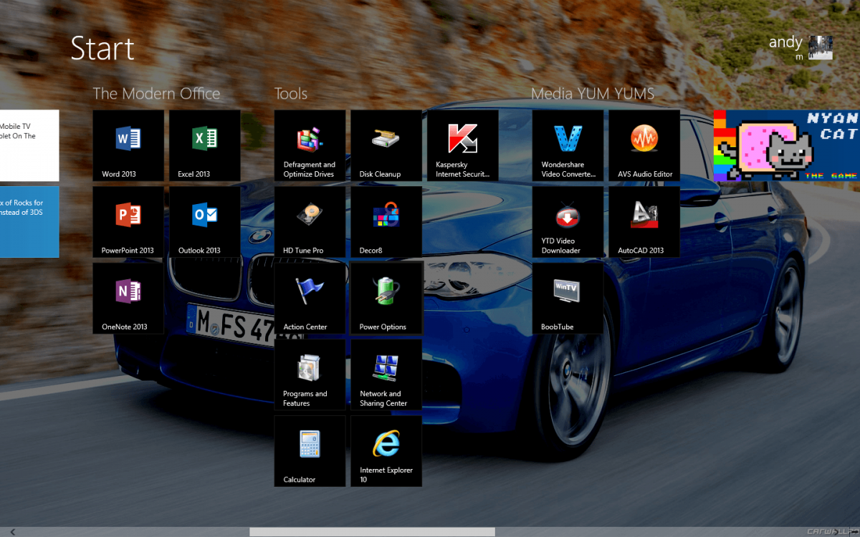860x537 pixels.
Task: Open the PowerPoint 2013 tile
Action: tap(128, 222)
